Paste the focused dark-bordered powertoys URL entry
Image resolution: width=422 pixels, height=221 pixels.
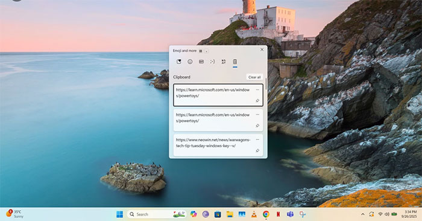tap(218, 95)
